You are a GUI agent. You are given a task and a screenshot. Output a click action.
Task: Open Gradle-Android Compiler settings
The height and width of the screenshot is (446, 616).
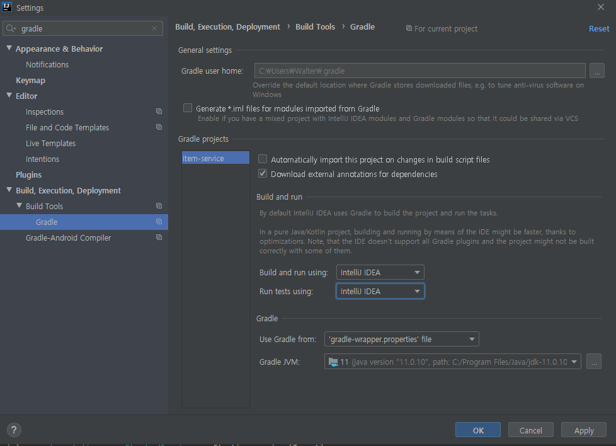(68, 237)
